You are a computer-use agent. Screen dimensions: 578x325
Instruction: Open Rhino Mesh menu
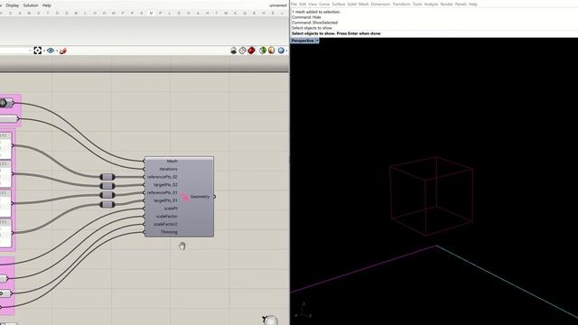pos(363,4)
